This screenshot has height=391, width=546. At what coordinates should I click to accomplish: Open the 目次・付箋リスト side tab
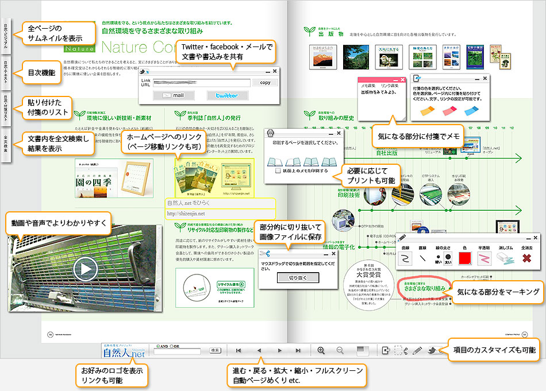coord(6,108)
